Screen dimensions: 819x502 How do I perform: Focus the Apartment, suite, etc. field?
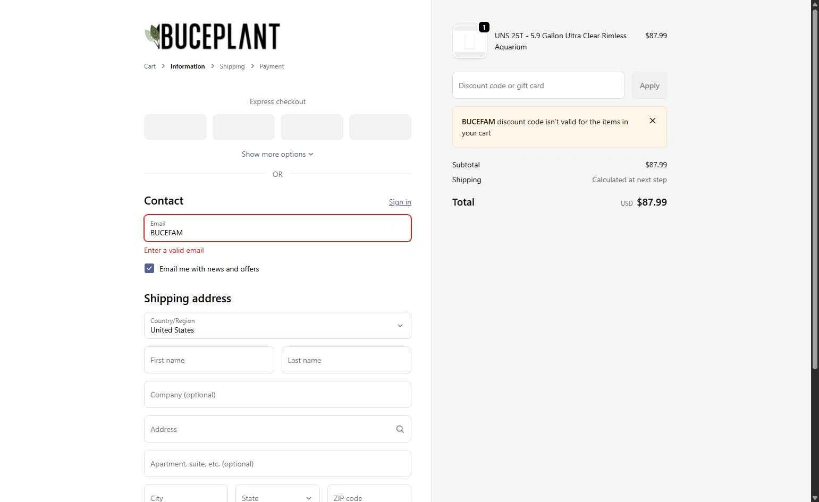pos(277,463)
